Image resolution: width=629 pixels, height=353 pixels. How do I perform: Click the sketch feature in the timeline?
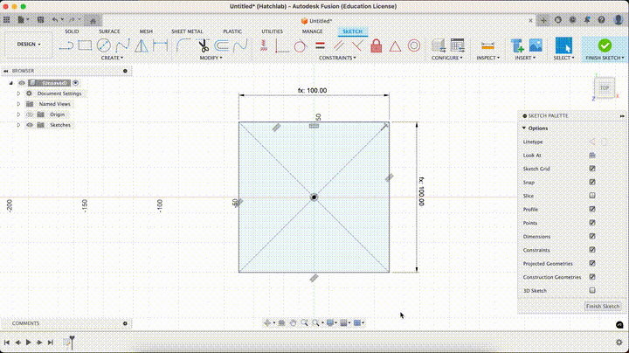click(x=67, y=343)
